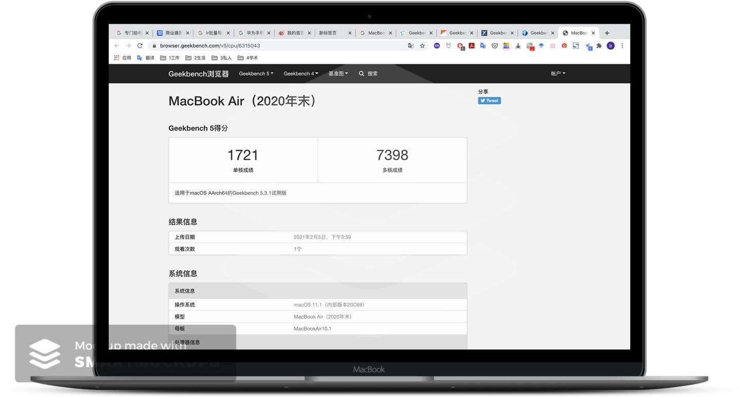
Task: Open the 基准图 benchmark charts dropdown
Action: click(338, 73)
